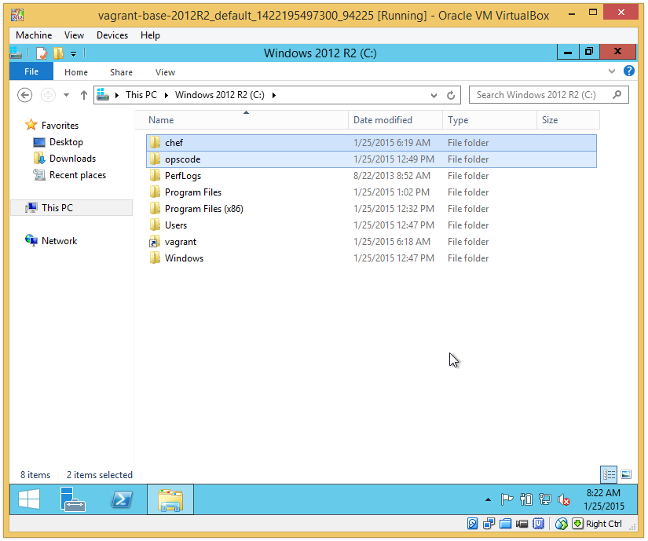Click the drive icon in the address bar
Screen dimensions: 648x541
coord(103,95)
